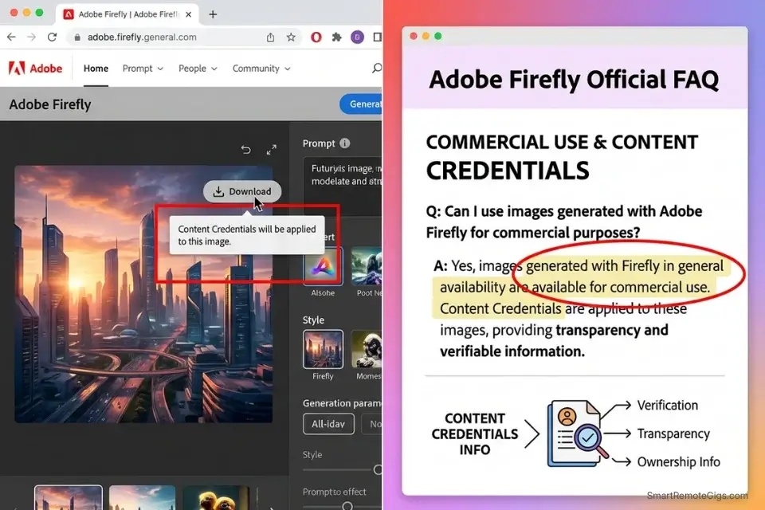Click the red close button of FAQ window
The height and width of the screenshot is (510, 765).
click(x=414, y=36)
